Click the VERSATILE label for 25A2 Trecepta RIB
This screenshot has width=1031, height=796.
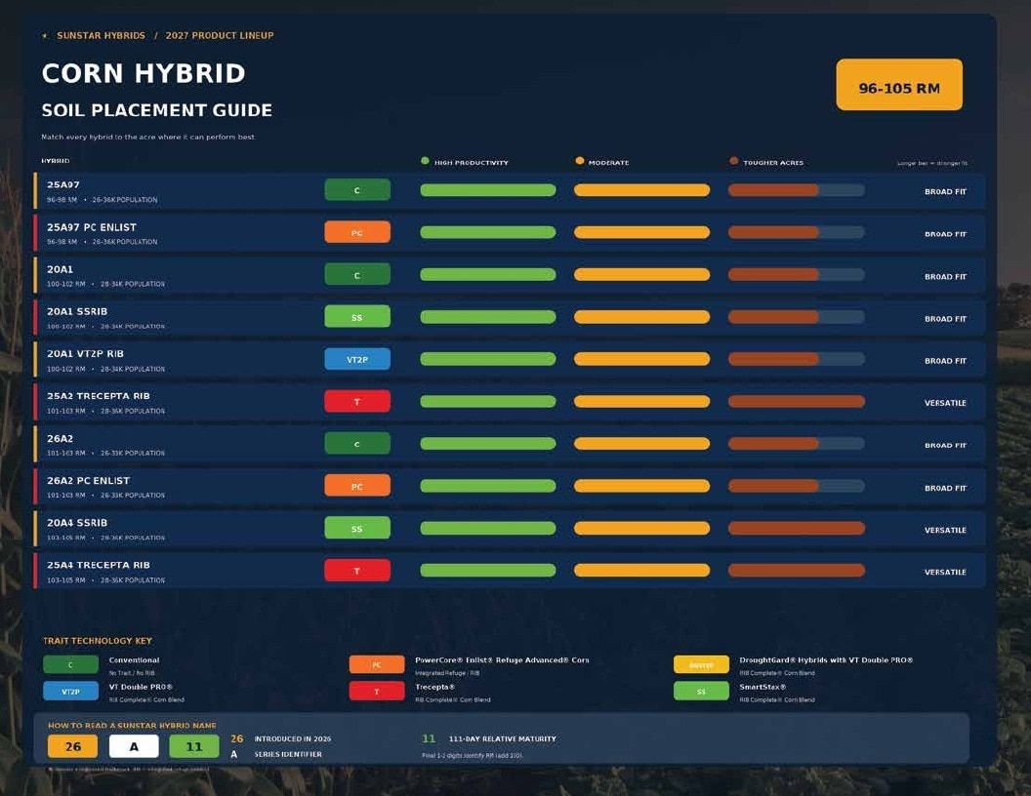click(x=945, y=403)
